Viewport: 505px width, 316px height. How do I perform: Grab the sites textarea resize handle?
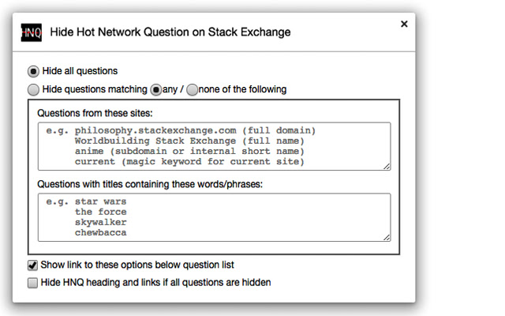pos(387,167)
